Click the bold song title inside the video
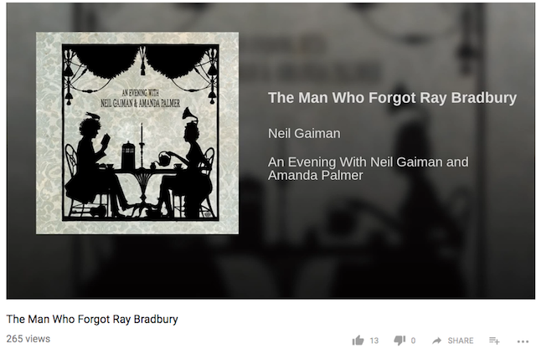The image size is (536, 354). [392, 97]
